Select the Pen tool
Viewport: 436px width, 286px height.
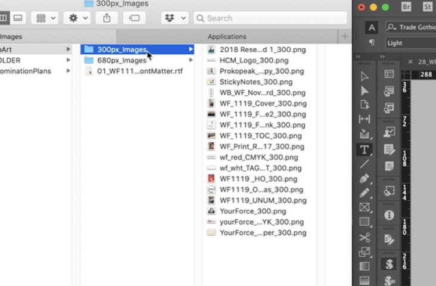[x=365, y=179]
